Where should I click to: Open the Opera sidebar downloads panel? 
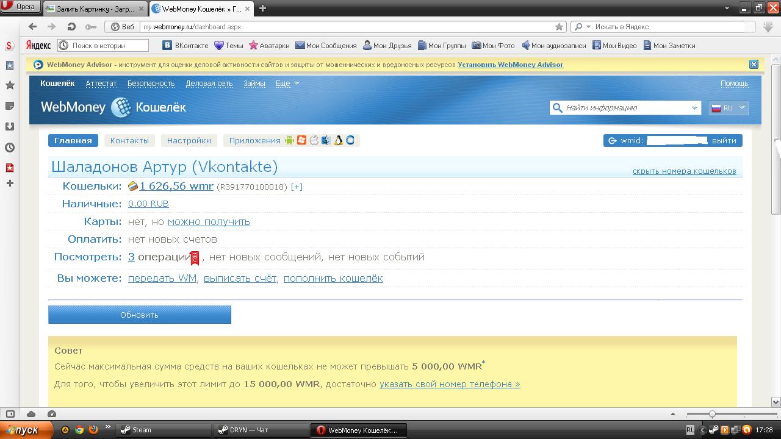coord(10,127)
